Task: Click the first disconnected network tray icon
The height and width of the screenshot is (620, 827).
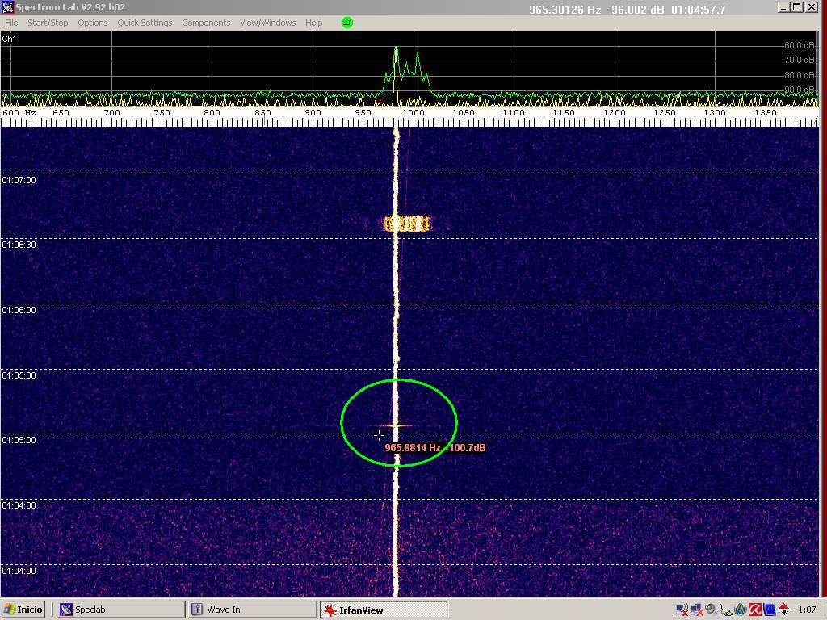Action: coord(682,610)
